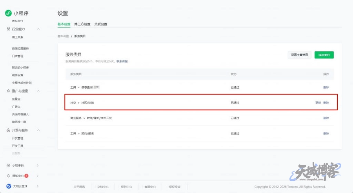
Task: Click the 商业服务 > 软件/建站/技术开发 text
Action: point(91,118)
